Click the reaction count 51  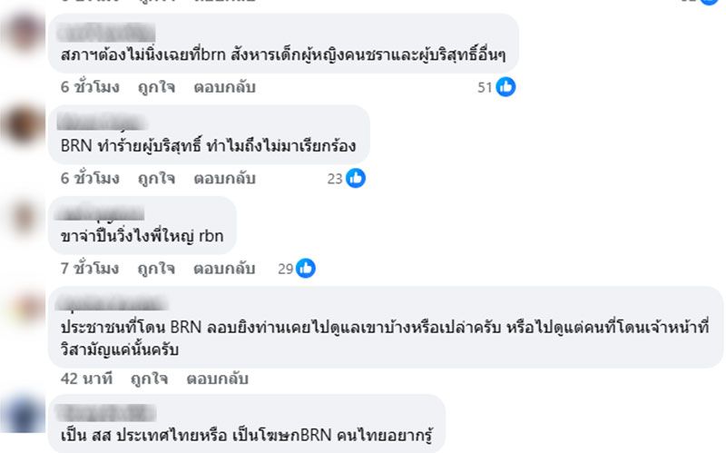pos(485,87)
